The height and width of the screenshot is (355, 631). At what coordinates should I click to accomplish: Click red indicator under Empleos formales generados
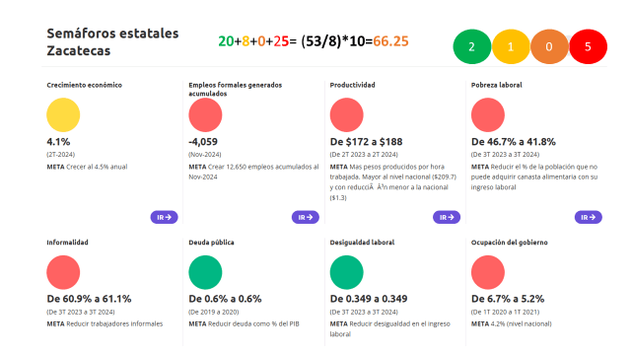pos(205,115)
